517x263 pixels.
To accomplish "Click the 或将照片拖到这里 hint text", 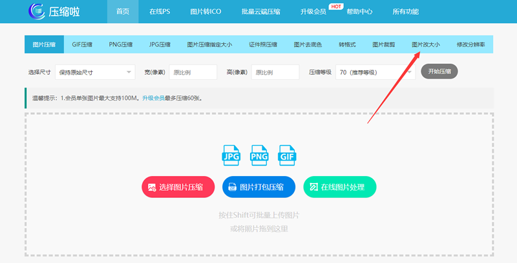I will (259, 229).
